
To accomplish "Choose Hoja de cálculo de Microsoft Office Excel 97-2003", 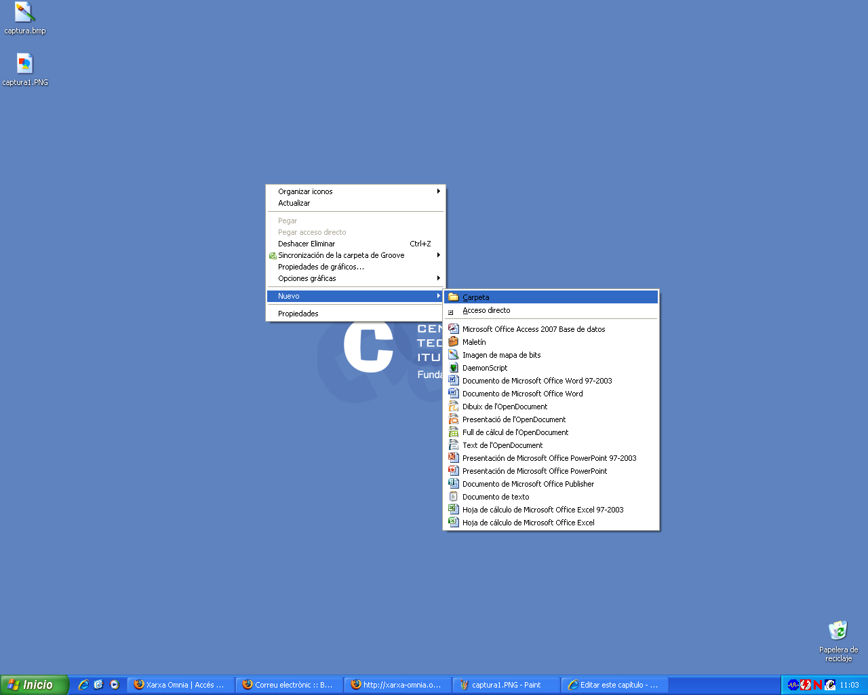I will coord(551,510).
